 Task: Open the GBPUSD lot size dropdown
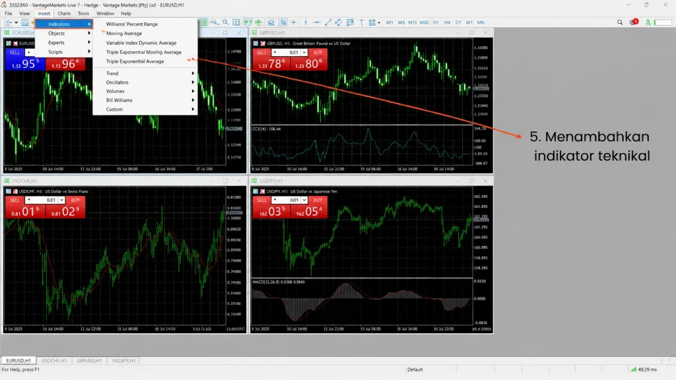coord(304,53)
